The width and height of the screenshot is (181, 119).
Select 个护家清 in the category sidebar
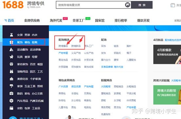click(35, 79)
